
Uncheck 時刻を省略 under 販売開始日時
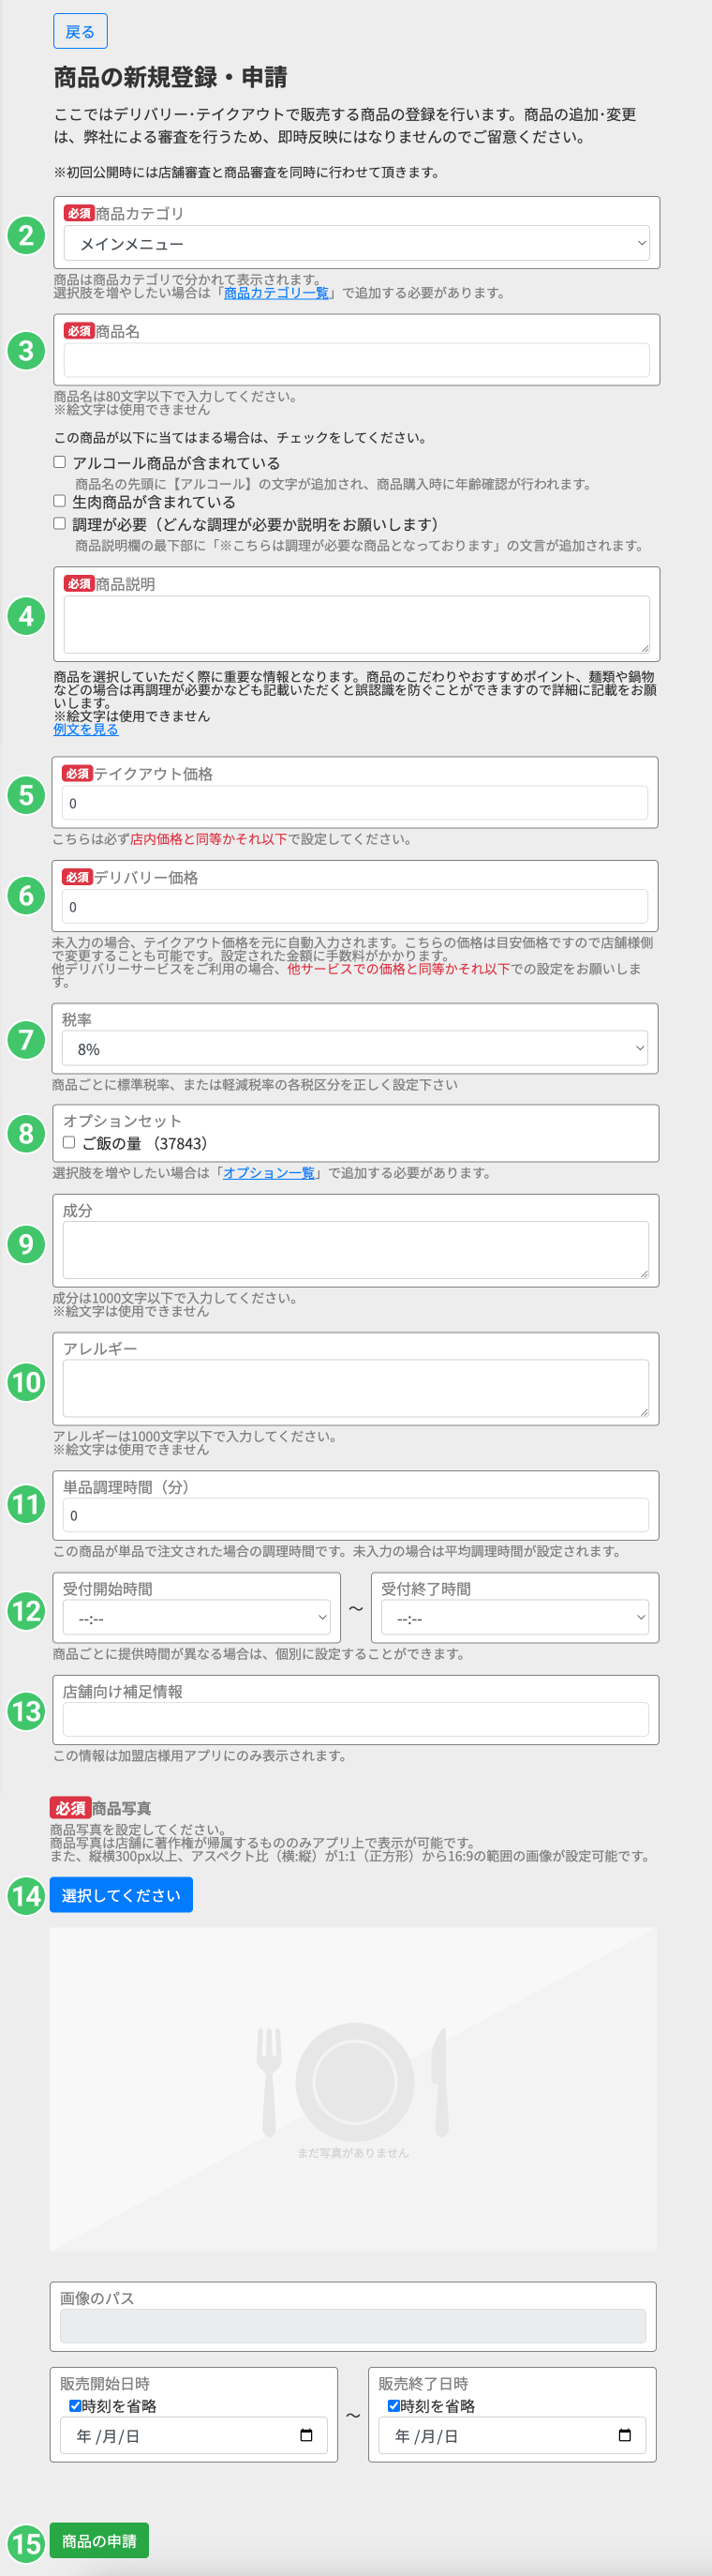coord(75,2405)
